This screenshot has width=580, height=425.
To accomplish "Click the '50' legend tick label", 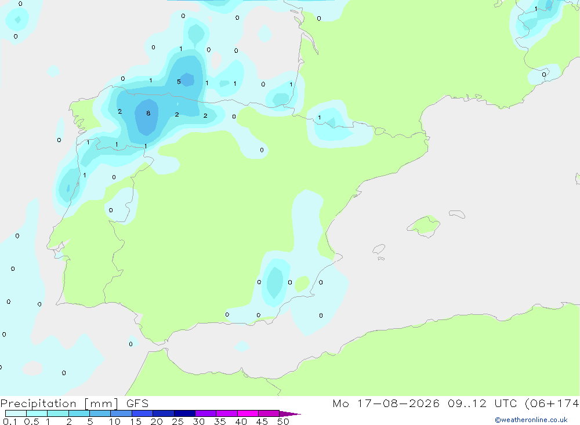I will [x=283, y=422].
